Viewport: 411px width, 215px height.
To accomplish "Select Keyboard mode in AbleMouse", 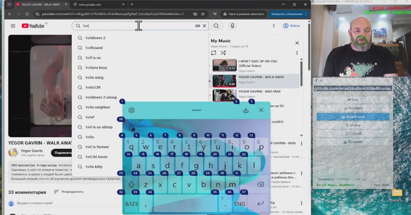I will [353, 117].
